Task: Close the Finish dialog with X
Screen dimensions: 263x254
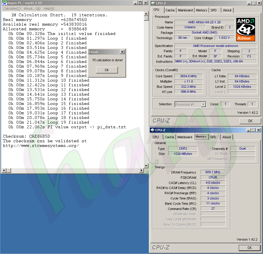Action: point(122,52)
